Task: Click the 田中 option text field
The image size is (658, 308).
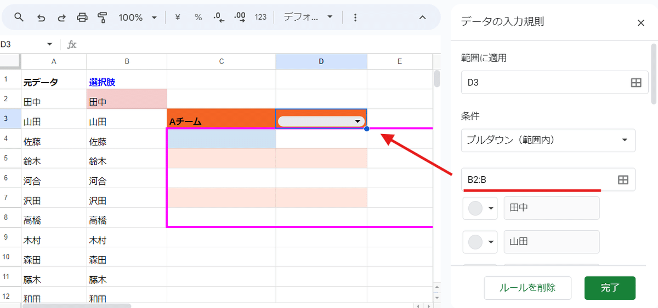Action: [552, 208]
